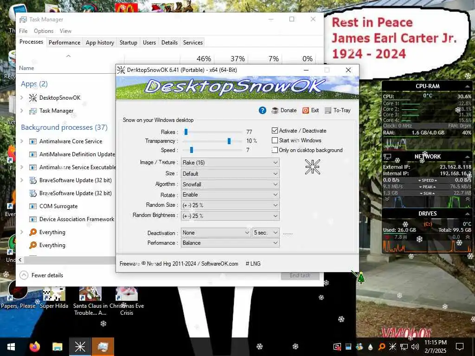Open File Explorer from the taskbar

coord(57,347)
